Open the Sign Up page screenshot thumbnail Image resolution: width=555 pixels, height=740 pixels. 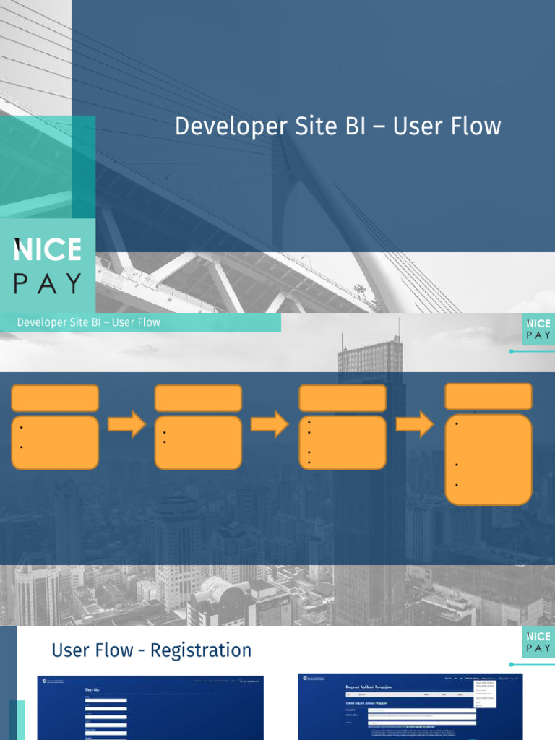pyautogui.click(x=150, y=707)
